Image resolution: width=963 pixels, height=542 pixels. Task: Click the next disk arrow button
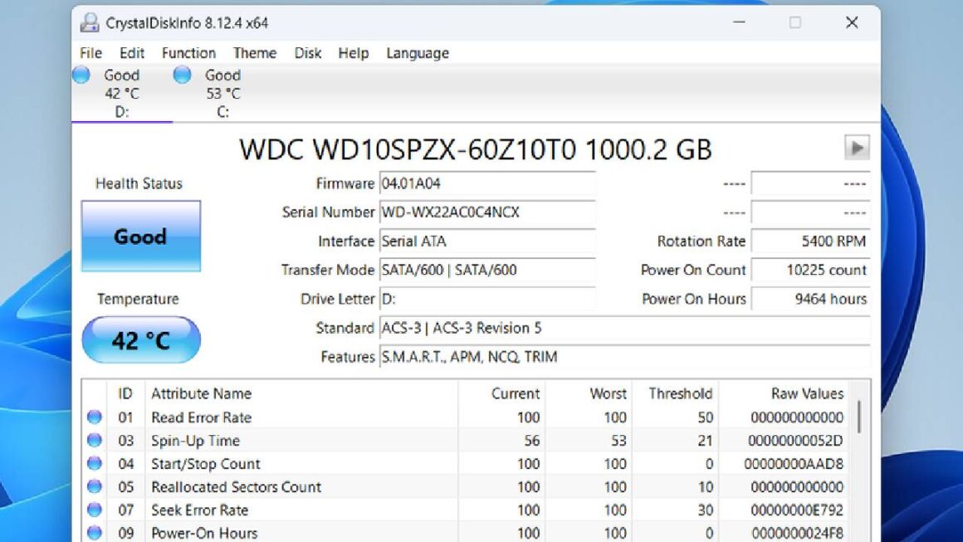(857, 148)
